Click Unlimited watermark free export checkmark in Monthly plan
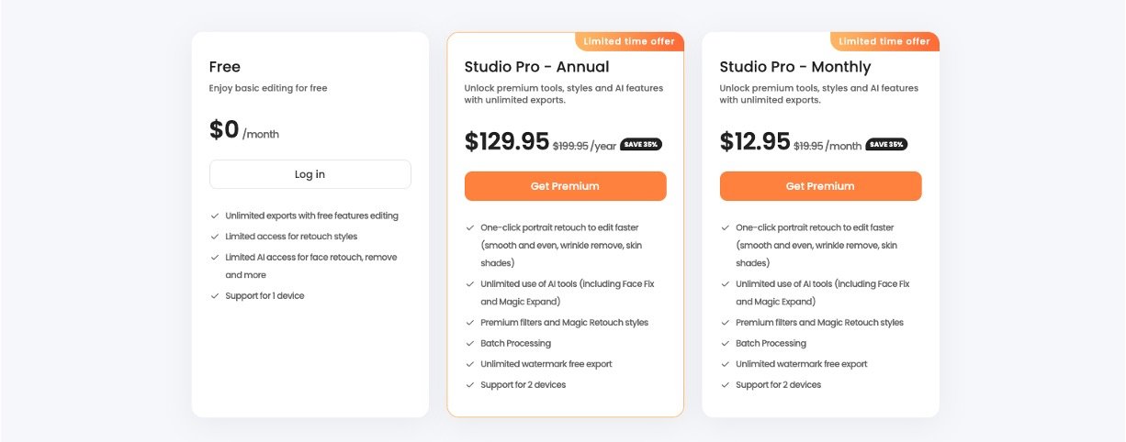Image resolution: width=1126 pixels, height=442 pixels. [x=725, y=364]
